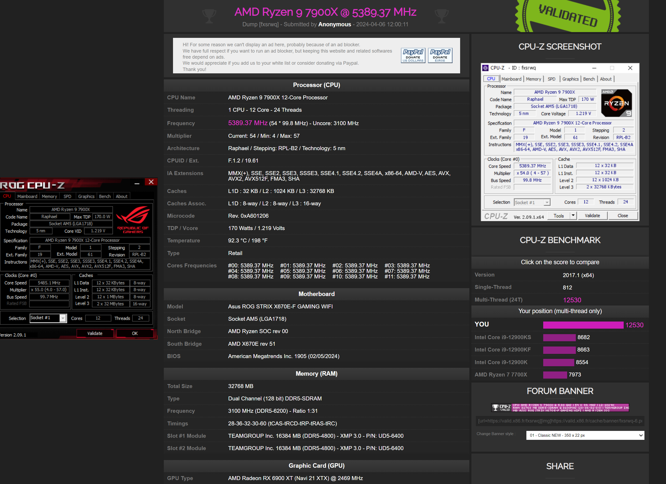Click the Tools dropdown arrow in CPU-Z screenshot
The image size is (666, 484).
click(x=573, y=215)
